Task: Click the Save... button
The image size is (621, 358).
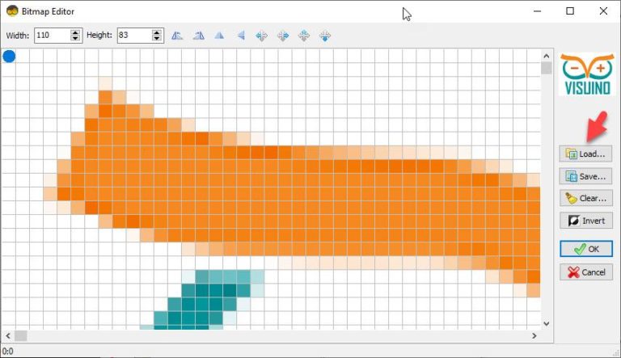Action: [585, 176]
